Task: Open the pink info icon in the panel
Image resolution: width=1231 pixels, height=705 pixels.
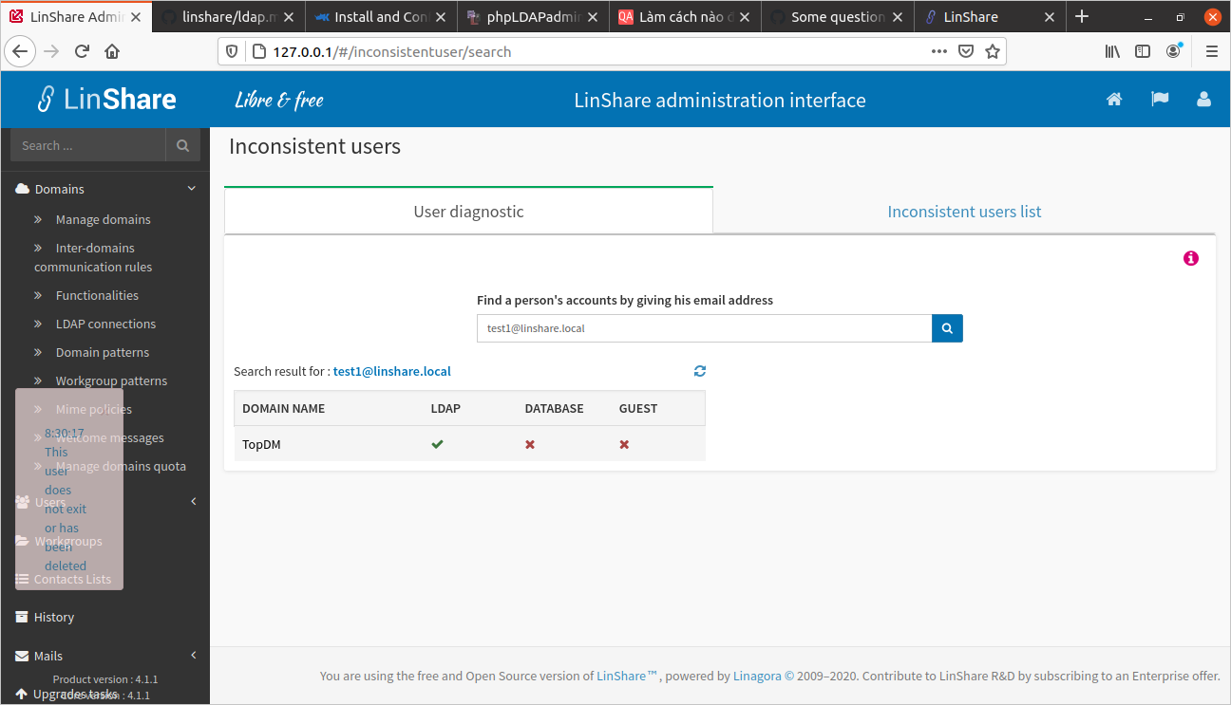Action: [1190, 257]
